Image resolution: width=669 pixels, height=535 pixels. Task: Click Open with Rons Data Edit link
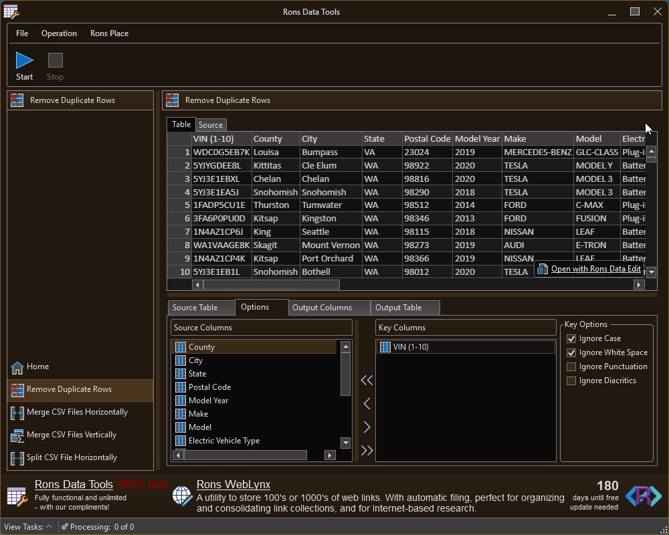coord(596,269)
